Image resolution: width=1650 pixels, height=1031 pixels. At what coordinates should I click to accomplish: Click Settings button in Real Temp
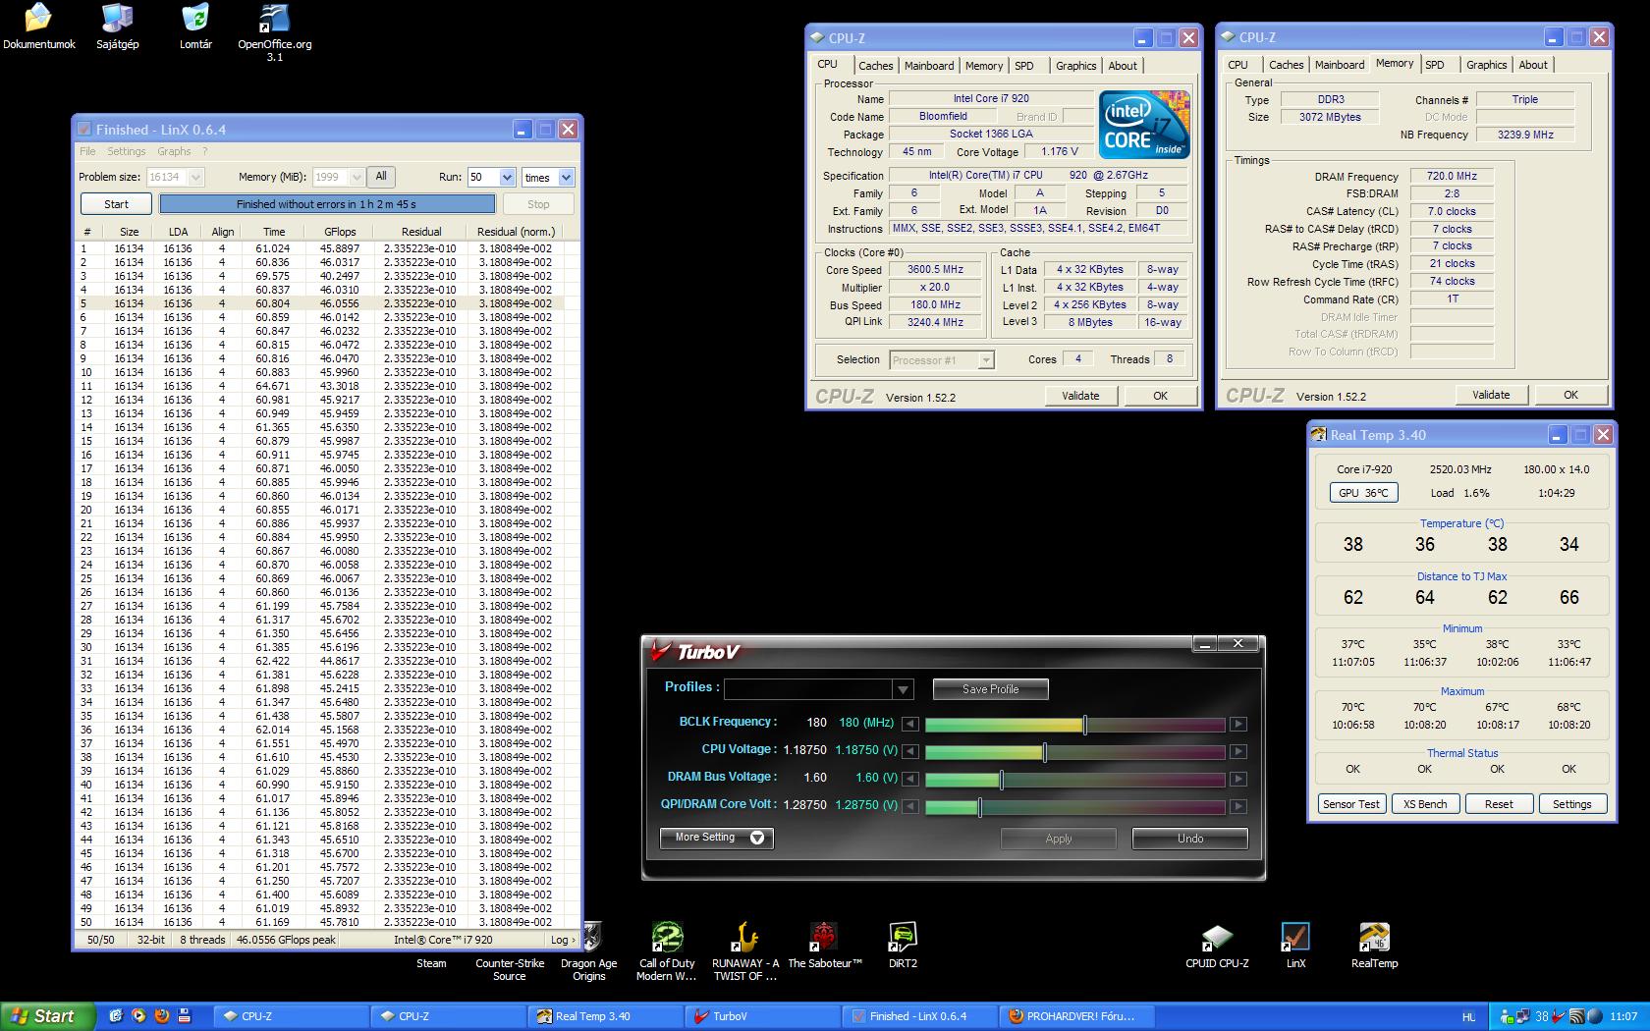pyautogui.click(x=1572, y=804)
